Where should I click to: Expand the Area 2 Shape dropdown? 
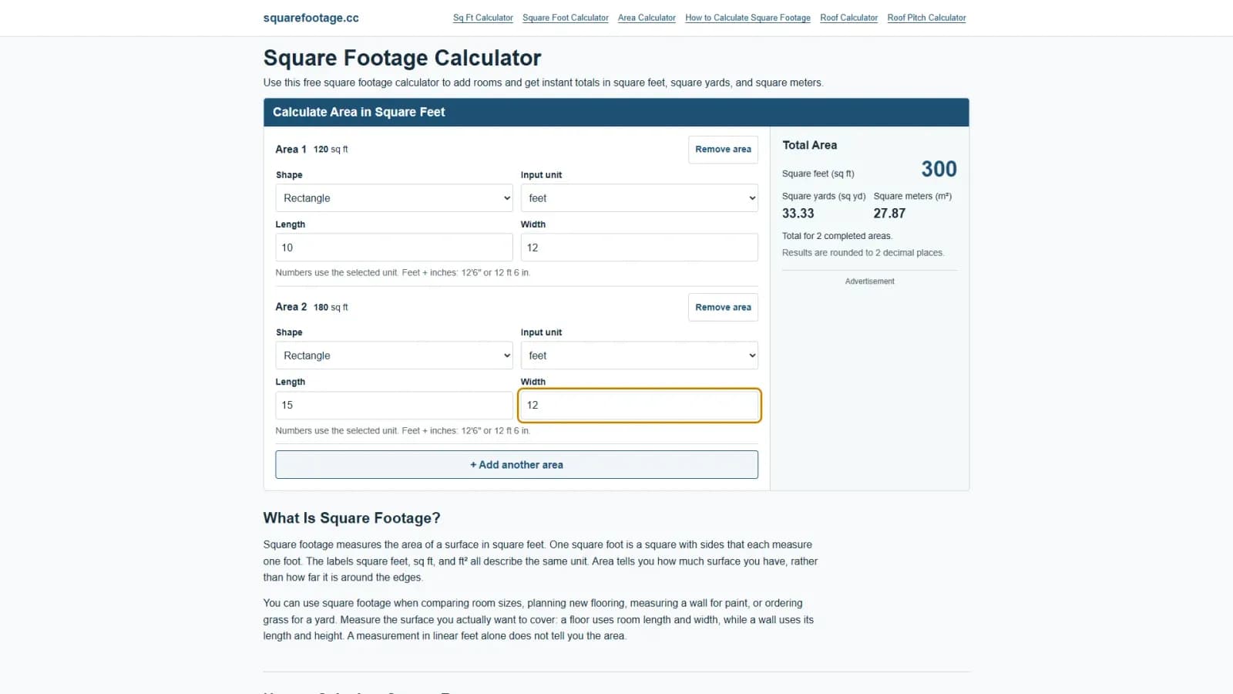coord(394,355)
